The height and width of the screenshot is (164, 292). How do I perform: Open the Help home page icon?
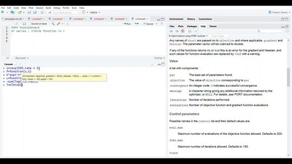[182, 31]
